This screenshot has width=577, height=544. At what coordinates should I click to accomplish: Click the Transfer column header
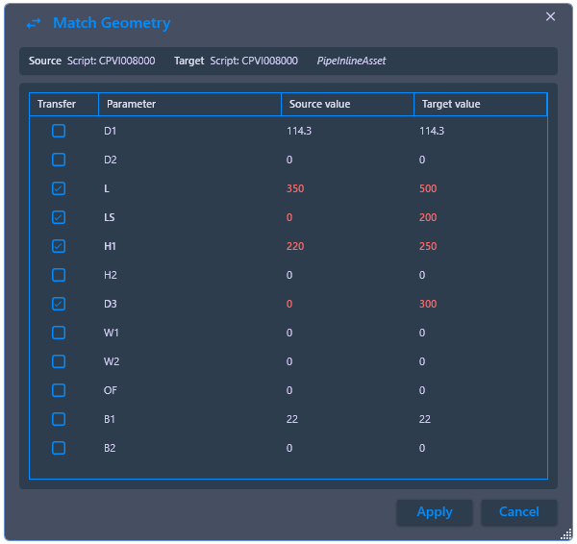[x=64, y=104]
